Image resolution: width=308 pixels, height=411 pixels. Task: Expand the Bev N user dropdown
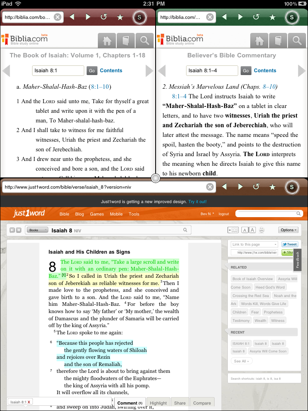coord(207,214)
